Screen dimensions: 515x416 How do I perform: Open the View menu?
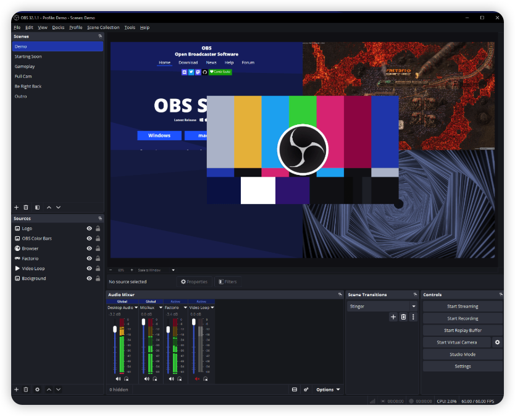pyautogui.click(x=43, y=28)
